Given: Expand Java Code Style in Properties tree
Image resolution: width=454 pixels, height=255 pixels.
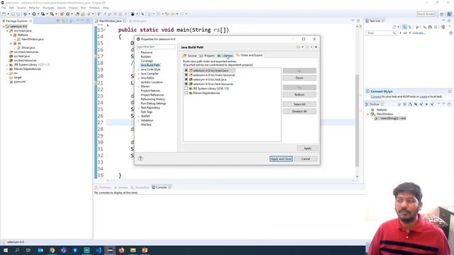Looking at the screenshot, I should [139, 69].
